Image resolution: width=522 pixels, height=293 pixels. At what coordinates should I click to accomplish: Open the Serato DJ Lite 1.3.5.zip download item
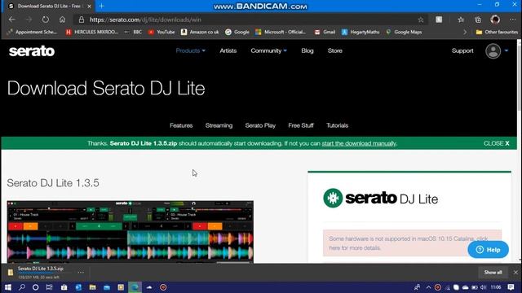click(x=40, y=272)
